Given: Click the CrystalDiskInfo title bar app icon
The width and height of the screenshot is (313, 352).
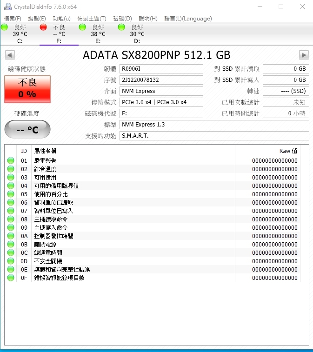Looking at the screenshot, I should 8,7.
